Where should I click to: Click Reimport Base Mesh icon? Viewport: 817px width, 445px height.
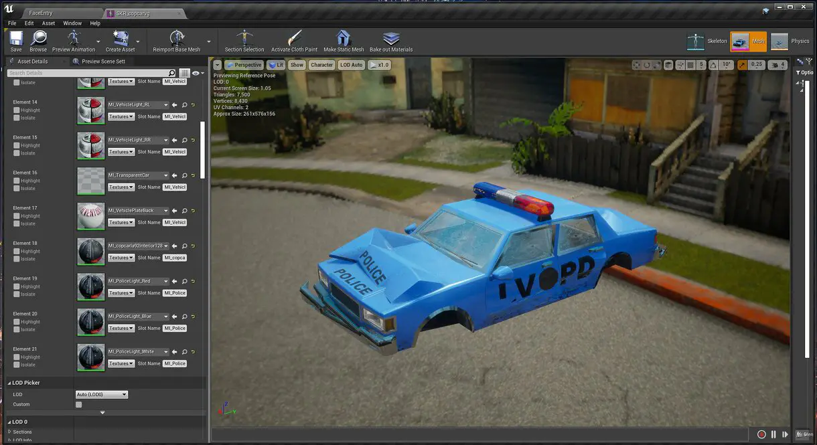pyautogui.click(x=177, y=38)
